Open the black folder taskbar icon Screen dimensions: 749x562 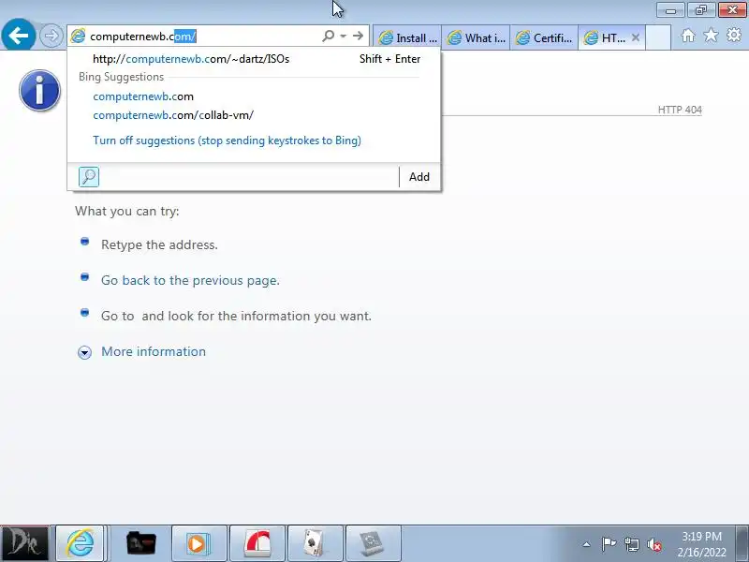point(141,543)
